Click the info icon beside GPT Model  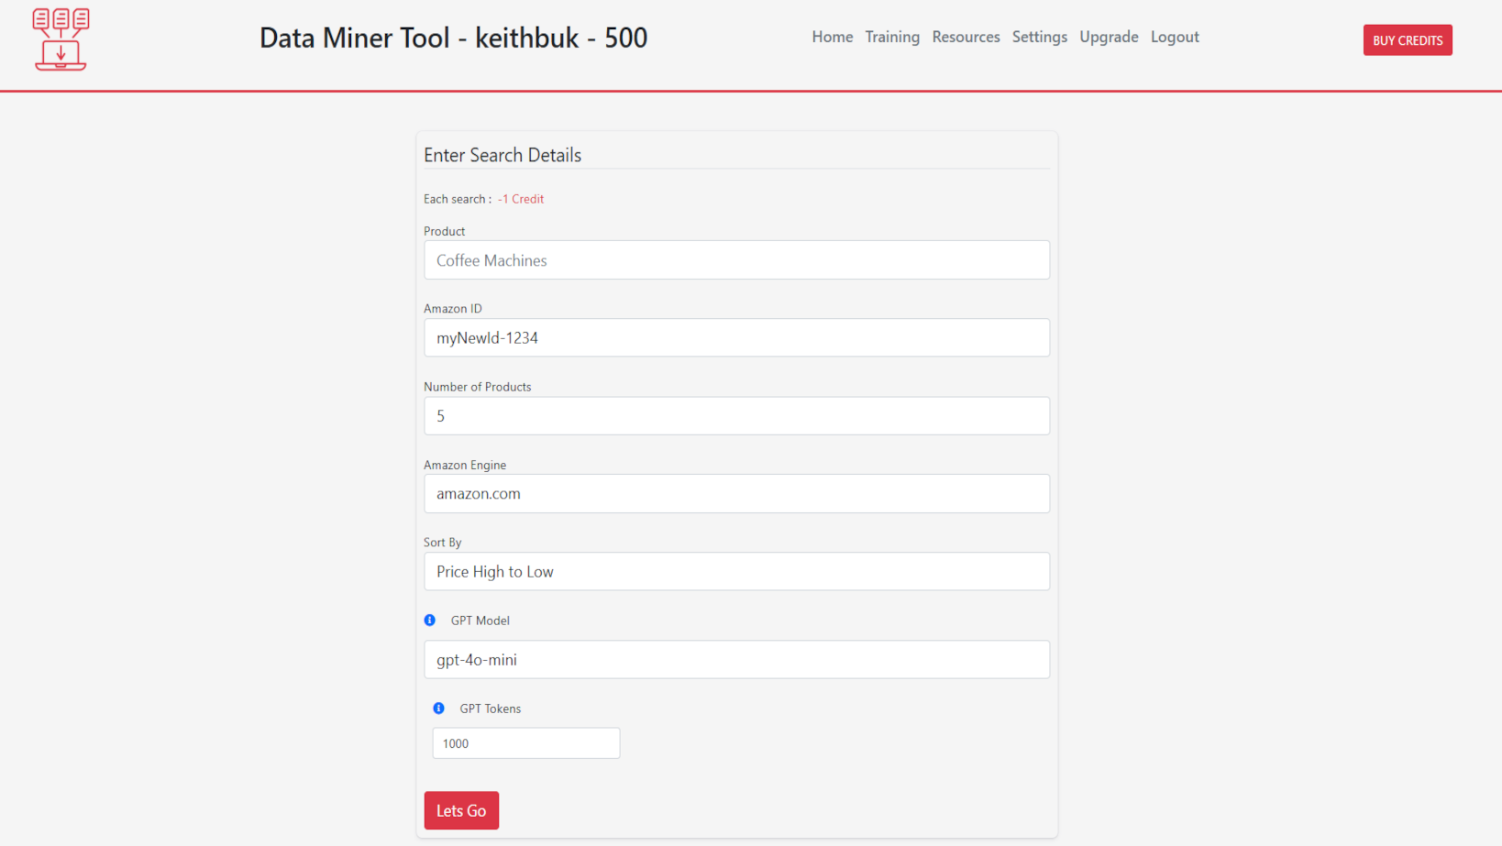click(x=429, y=620)
